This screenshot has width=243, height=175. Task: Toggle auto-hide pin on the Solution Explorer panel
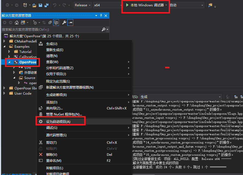[x=101, y=15]
